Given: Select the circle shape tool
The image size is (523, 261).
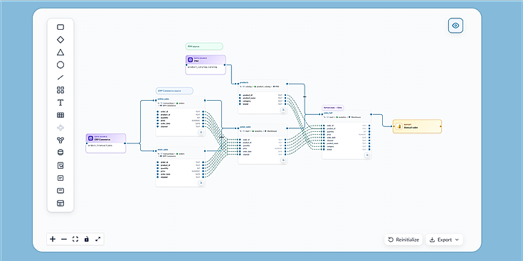Looking at the screenshot, I should click(x=60, y=65).
